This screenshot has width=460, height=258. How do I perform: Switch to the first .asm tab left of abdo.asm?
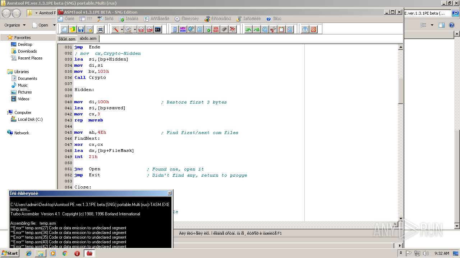point(67,39)
